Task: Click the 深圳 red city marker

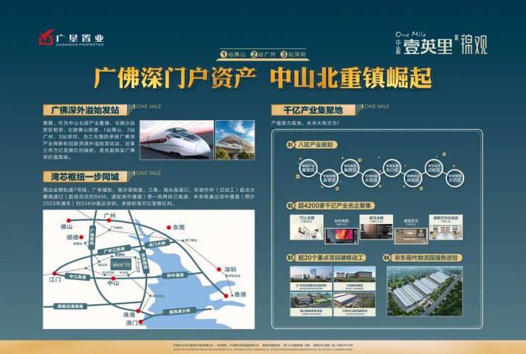Action: click(219, 269)
